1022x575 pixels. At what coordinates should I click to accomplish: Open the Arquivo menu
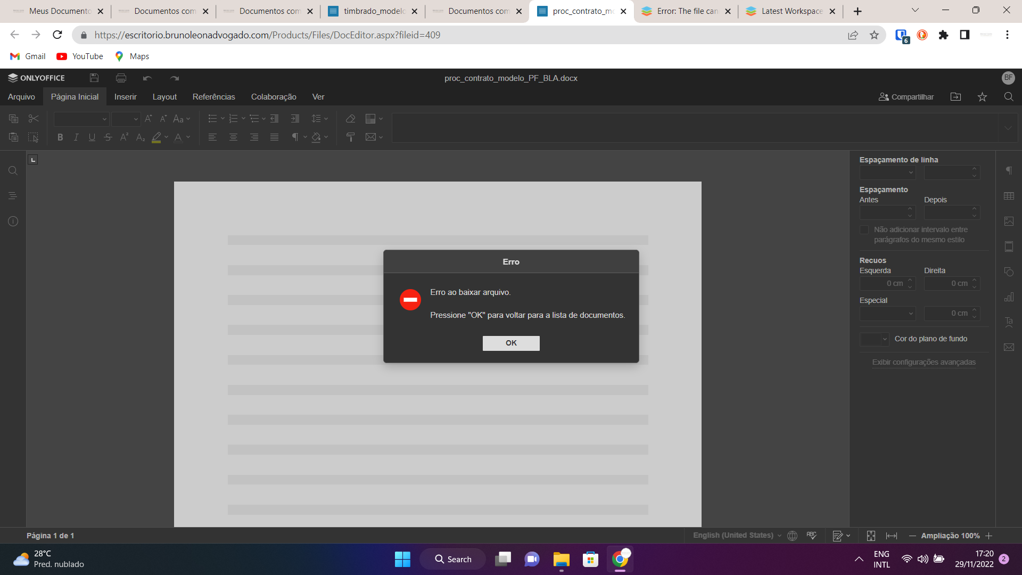tap(21, 97)
